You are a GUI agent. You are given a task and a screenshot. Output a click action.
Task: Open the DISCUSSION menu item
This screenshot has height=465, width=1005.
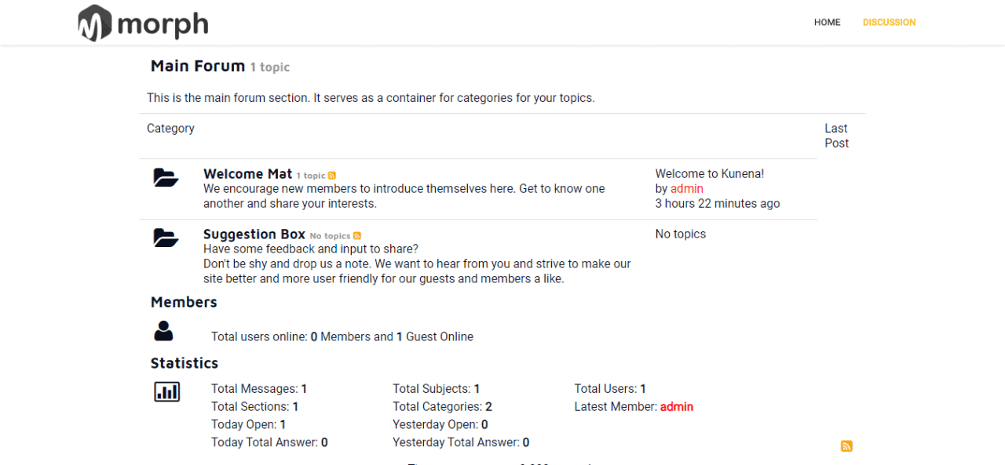click(890, 23)
